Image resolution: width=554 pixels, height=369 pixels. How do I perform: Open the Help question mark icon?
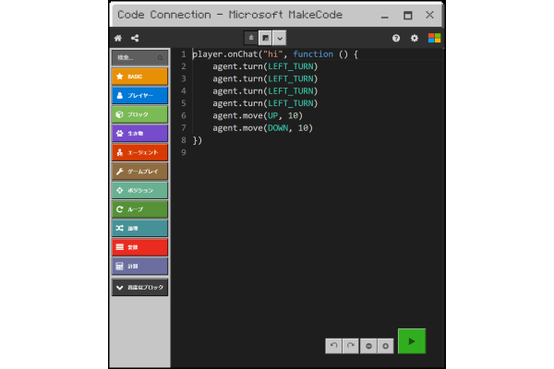[396, 38]
